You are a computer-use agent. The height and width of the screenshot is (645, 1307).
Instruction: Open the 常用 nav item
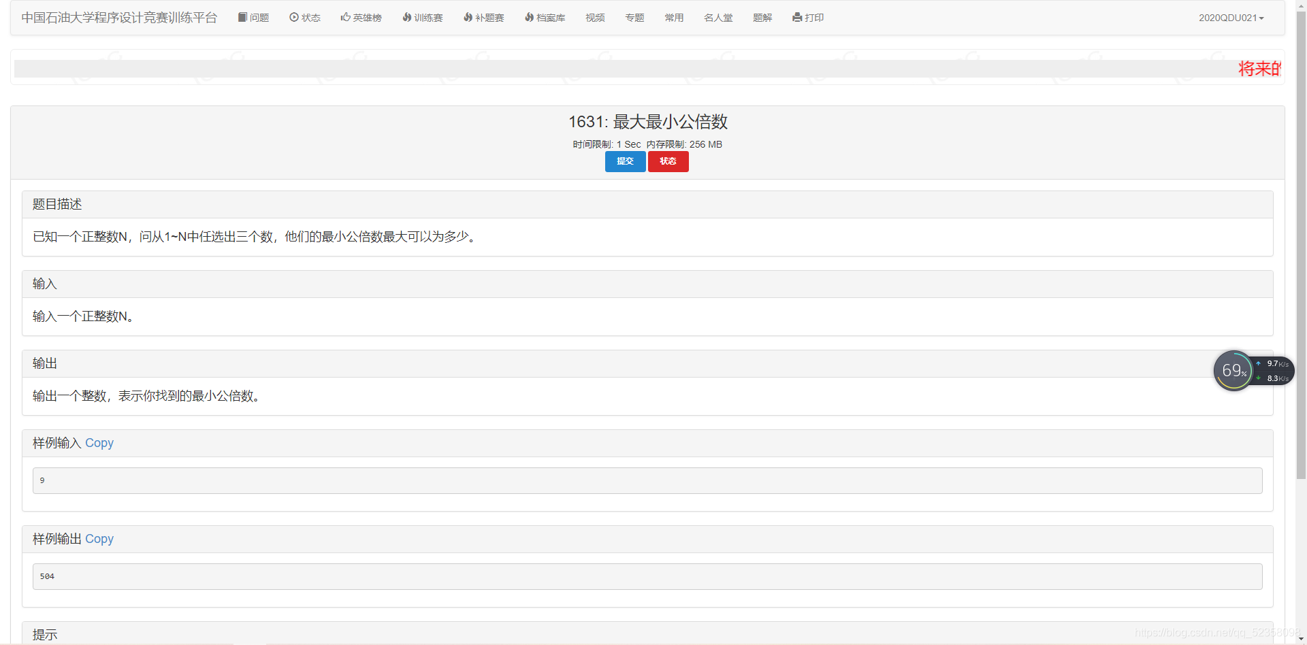coord(674,18)
